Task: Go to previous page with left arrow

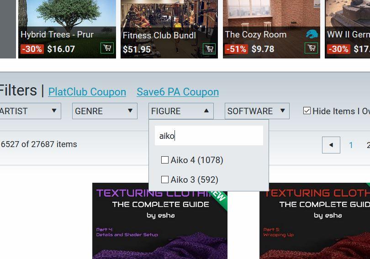Action: (x=331, y=145)
